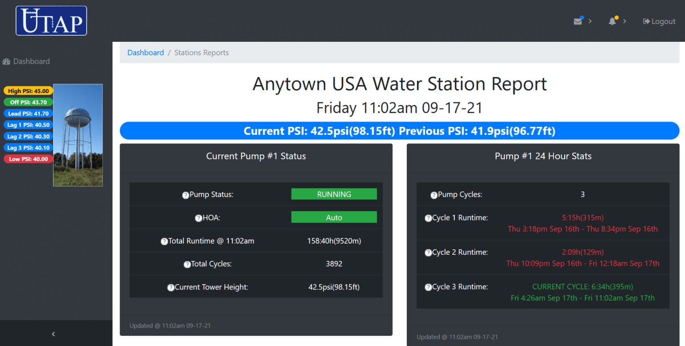Click the Dashboard speedometer icon
The width and height of the screenshot is (685, 346).
click(x=7, y=61)
